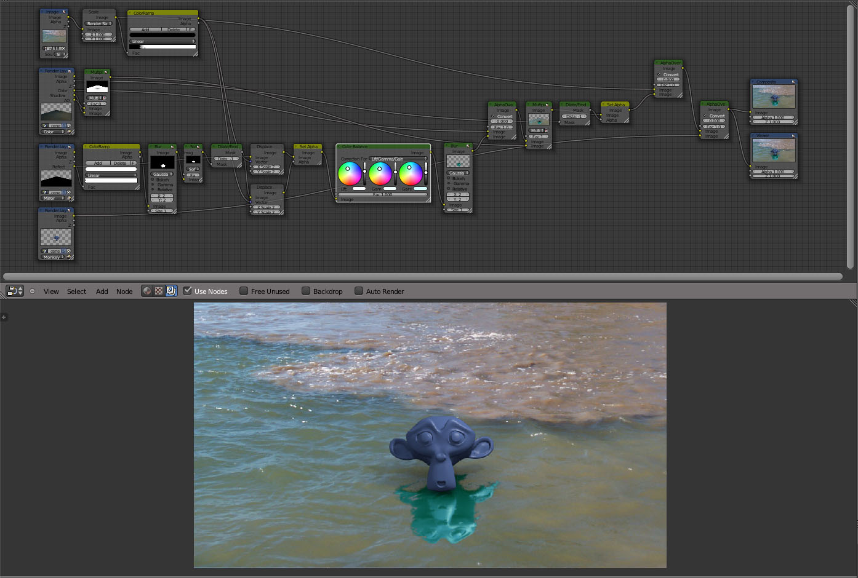This screenshot has width=858, height=578.
Task: Click the Viewer node preview thumbnail
Action: (x=774, y=151)
